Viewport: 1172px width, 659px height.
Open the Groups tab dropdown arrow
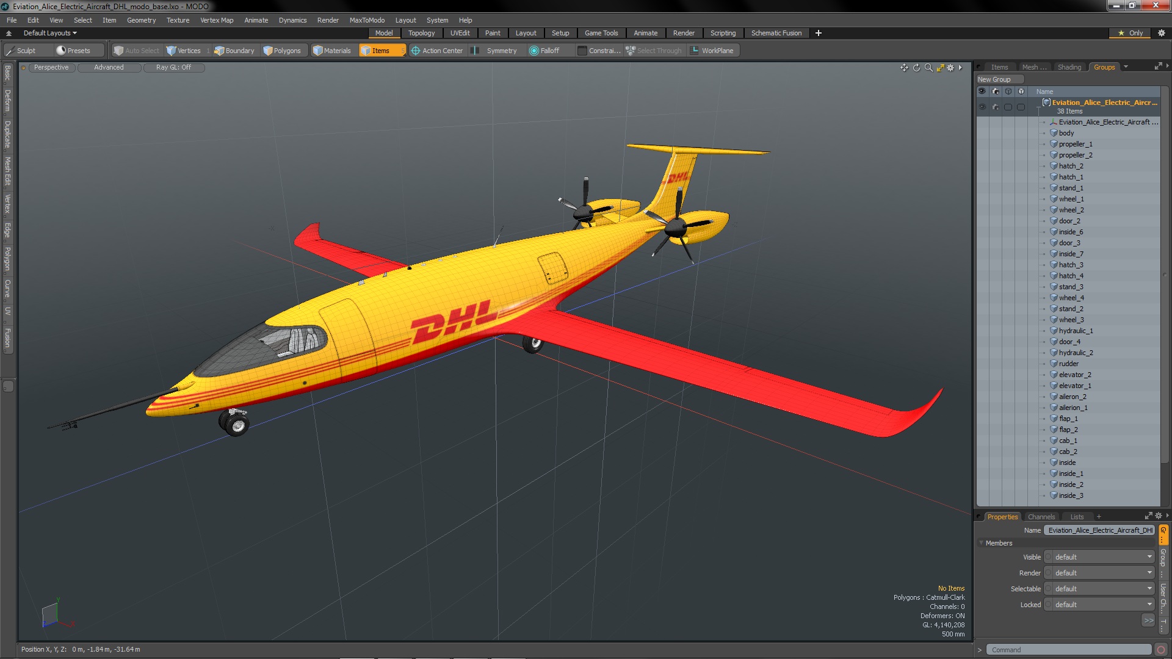coord(1126,67)
